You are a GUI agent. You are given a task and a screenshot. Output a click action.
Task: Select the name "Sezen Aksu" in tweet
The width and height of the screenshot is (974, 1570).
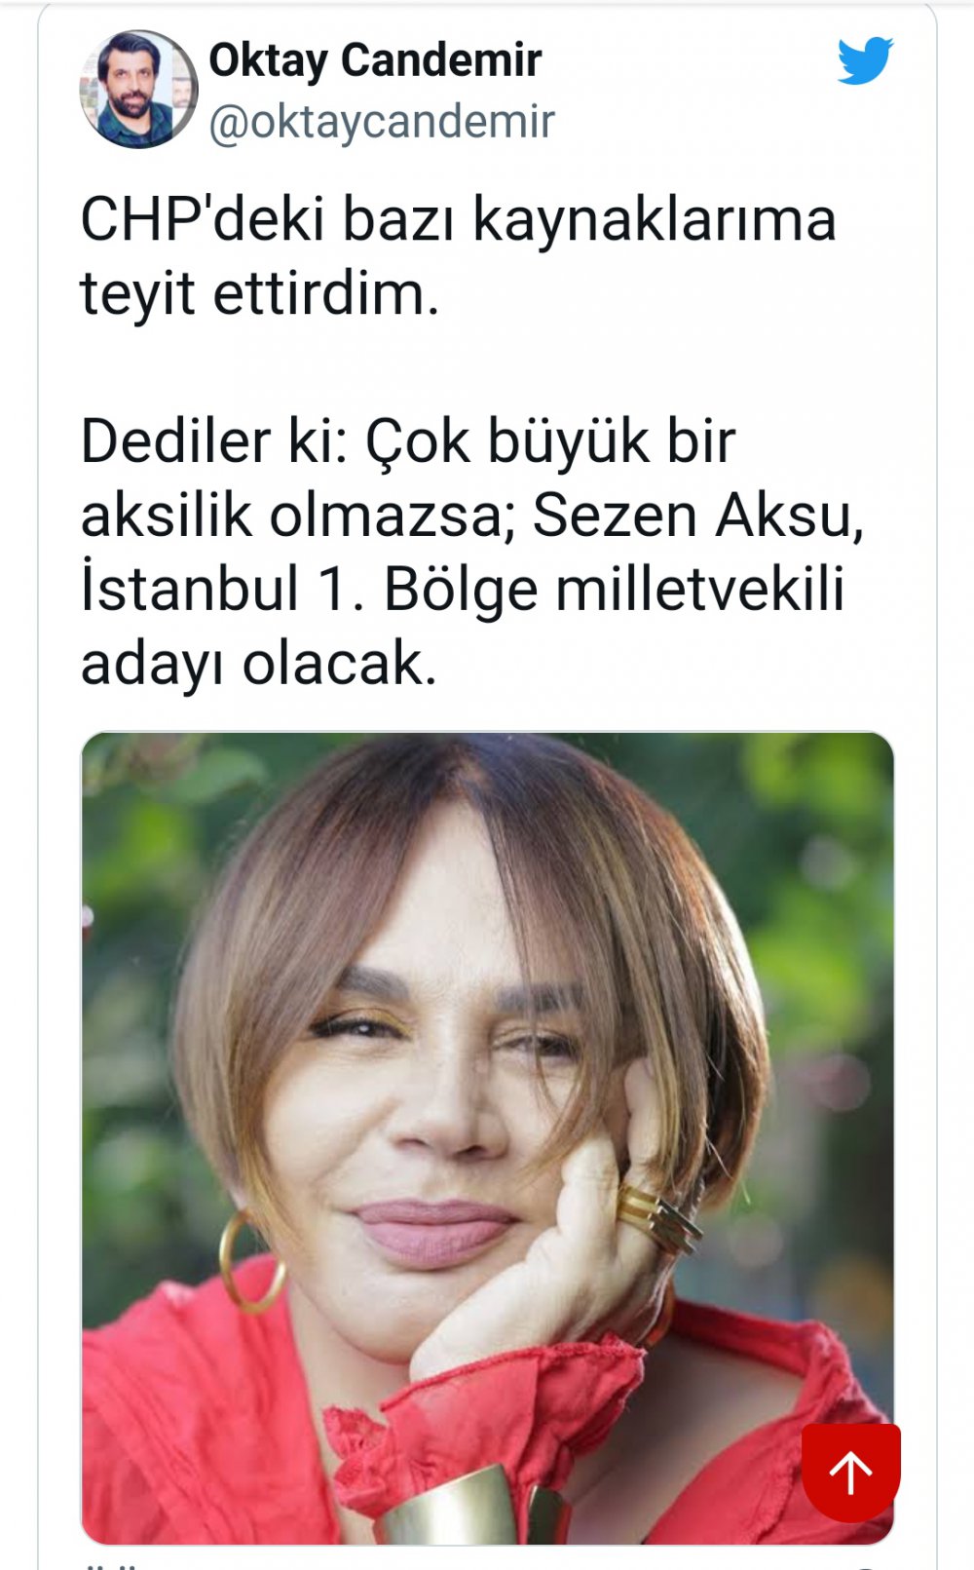click(x=697, y=516)
